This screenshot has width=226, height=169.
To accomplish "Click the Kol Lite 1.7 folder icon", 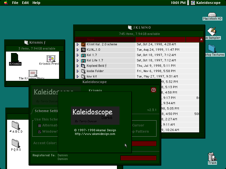I will pyautogui.click(x=83, y=61).
